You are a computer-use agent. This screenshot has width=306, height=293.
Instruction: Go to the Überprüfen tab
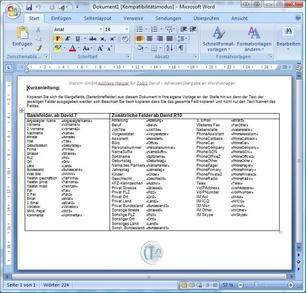tap(206, 18)
